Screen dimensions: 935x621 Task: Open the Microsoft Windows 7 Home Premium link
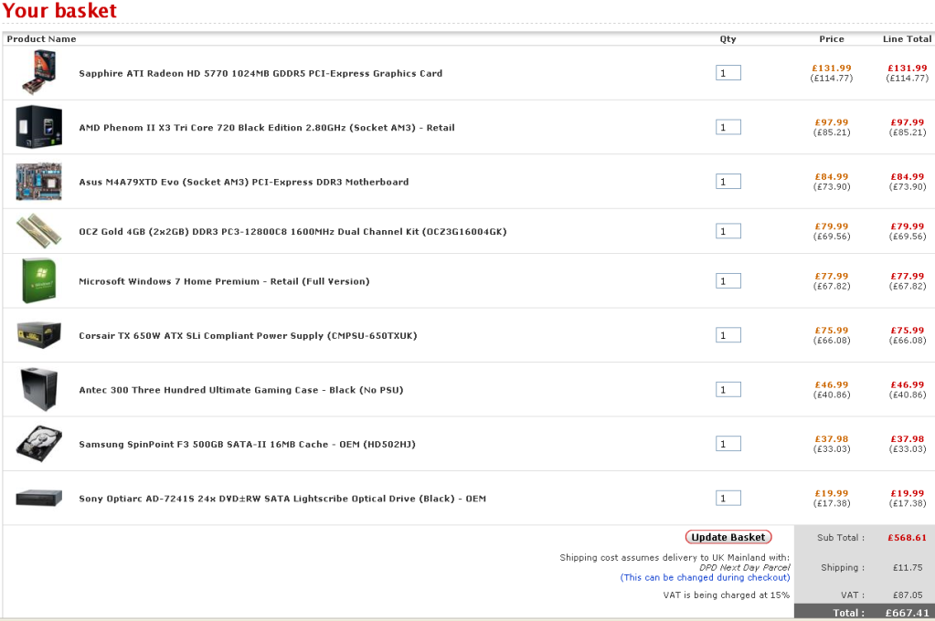[x=224, y=281]
